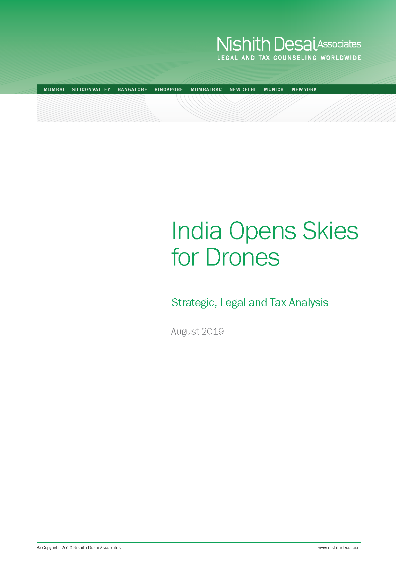Select the 'Legal and Tax Counseling Worldwide' tagline

[x=289, y=58]
